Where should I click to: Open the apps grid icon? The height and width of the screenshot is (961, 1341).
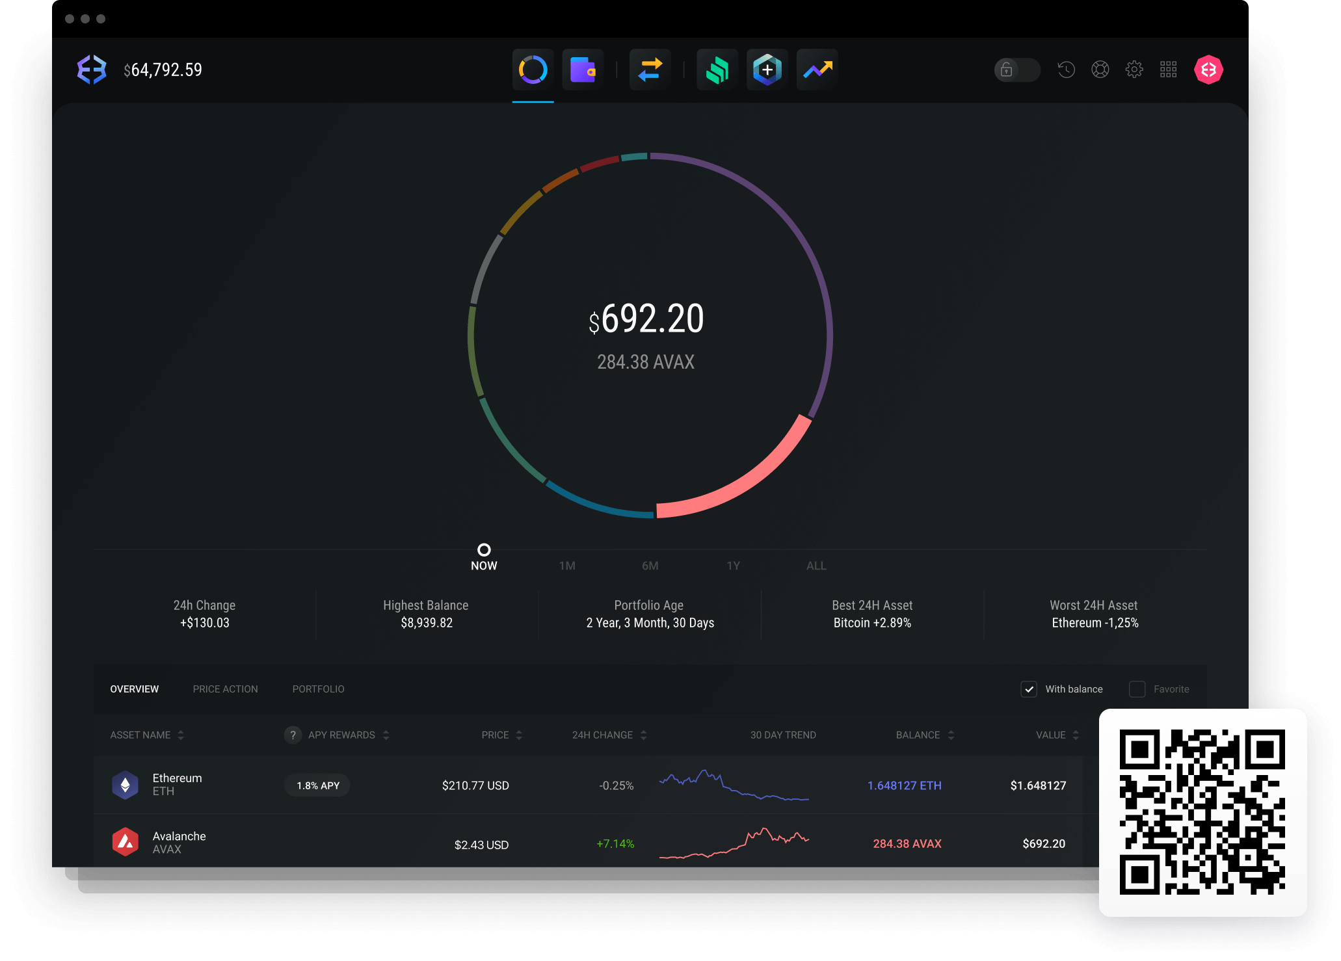coord(1169,70)
